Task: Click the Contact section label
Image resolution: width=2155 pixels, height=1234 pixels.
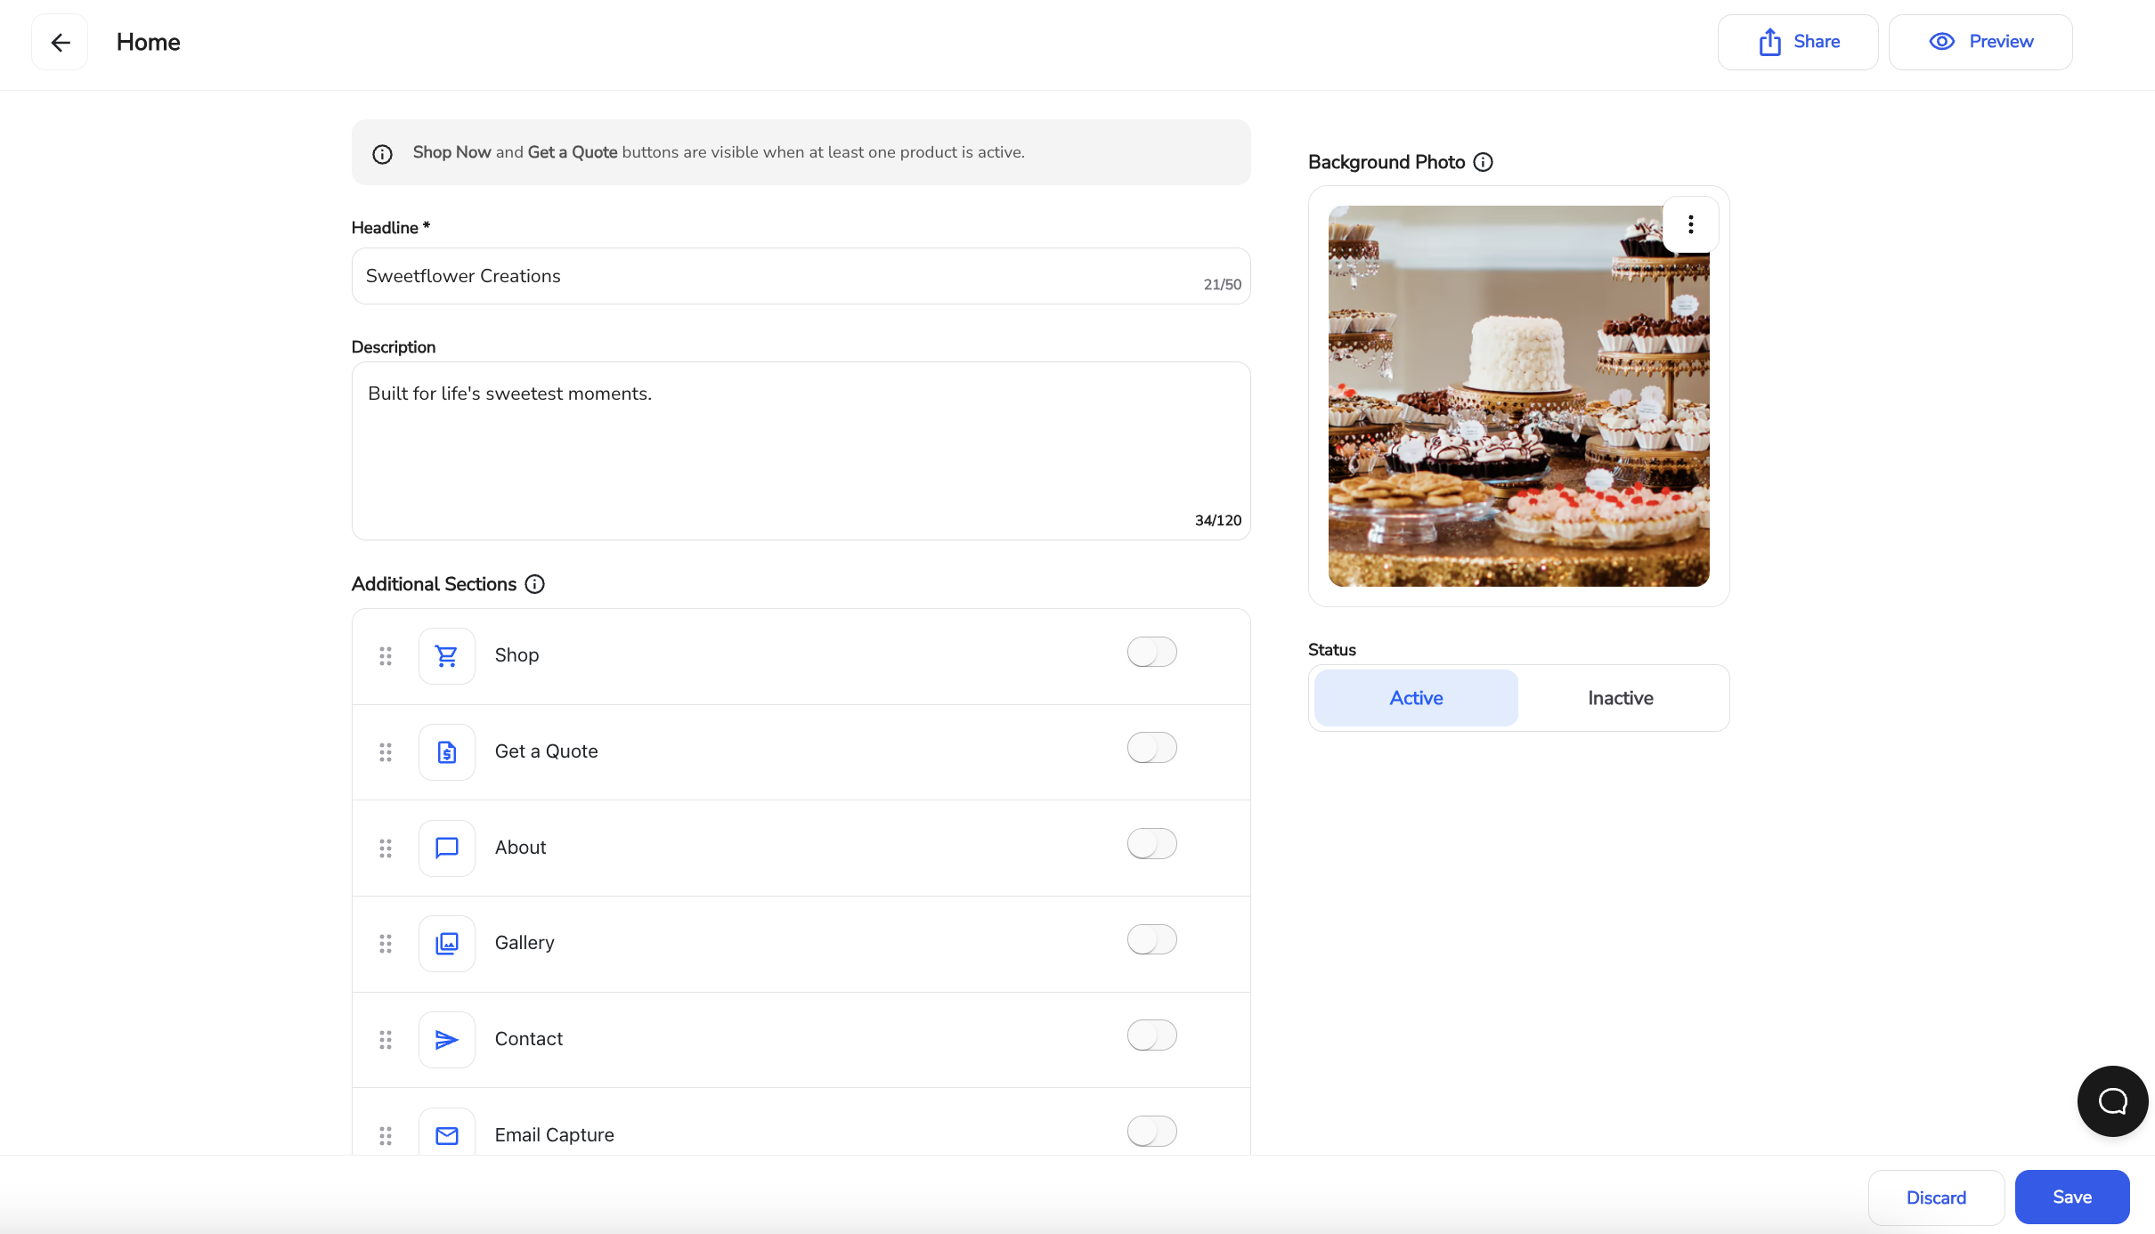Action: pos(528,1039)
